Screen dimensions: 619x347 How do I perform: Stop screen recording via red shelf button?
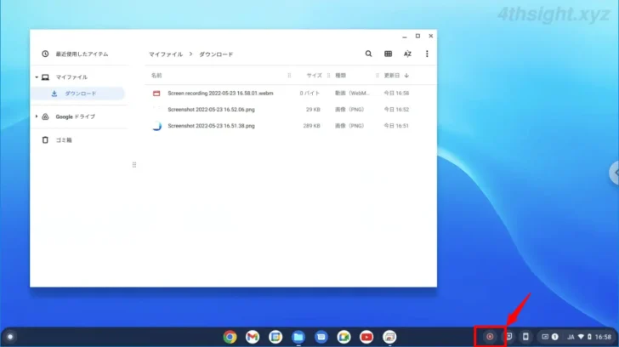tap(490, 337)
